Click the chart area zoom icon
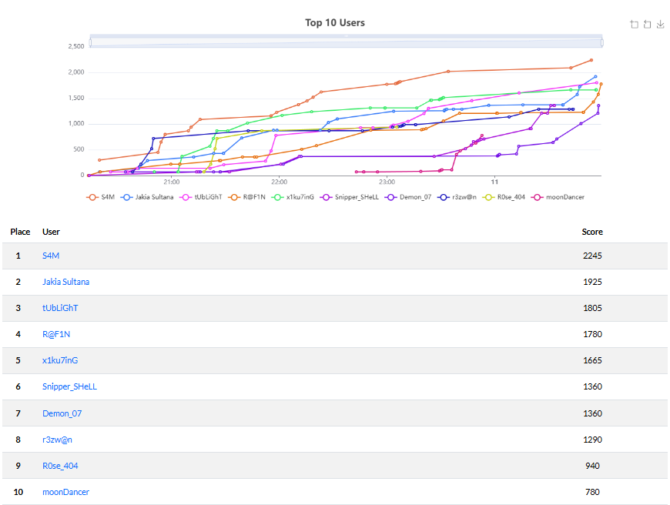 (634, 25)
